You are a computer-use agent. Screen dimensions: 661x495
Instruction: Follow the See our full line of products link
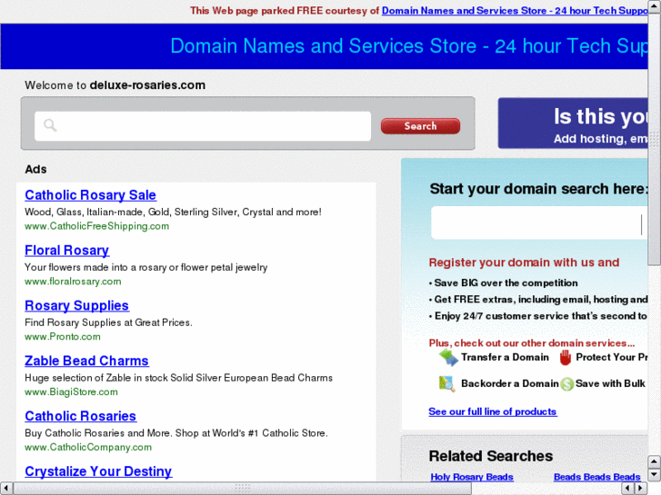493,411
